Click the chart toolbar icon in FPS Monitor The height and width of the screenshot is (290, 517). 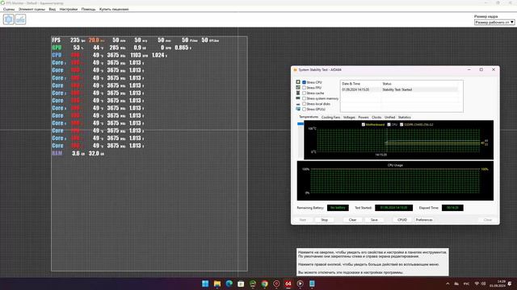[x=20, y=19]
